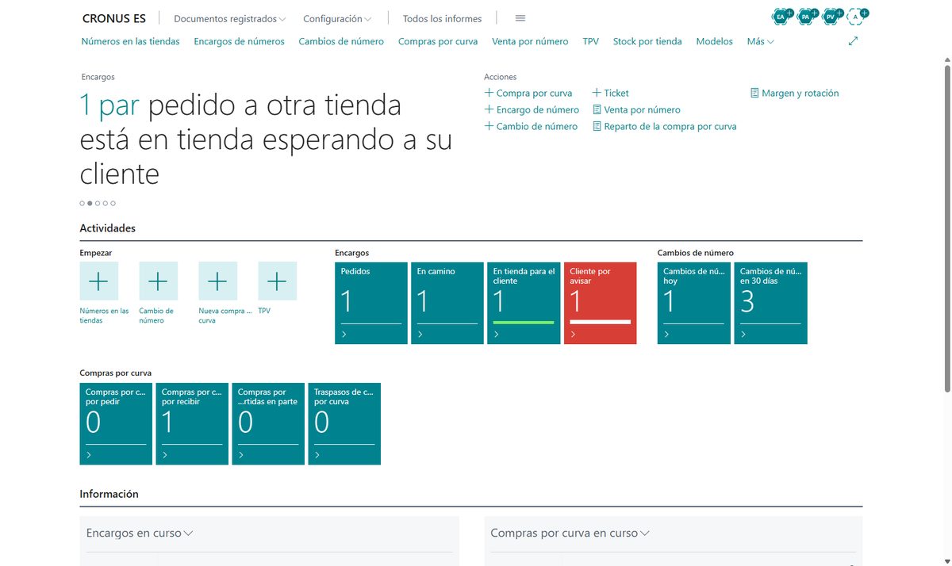Click the TPV plus tile

278,281
